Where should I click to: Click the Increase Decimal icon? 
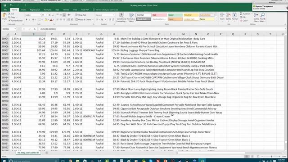click(110, 20)
